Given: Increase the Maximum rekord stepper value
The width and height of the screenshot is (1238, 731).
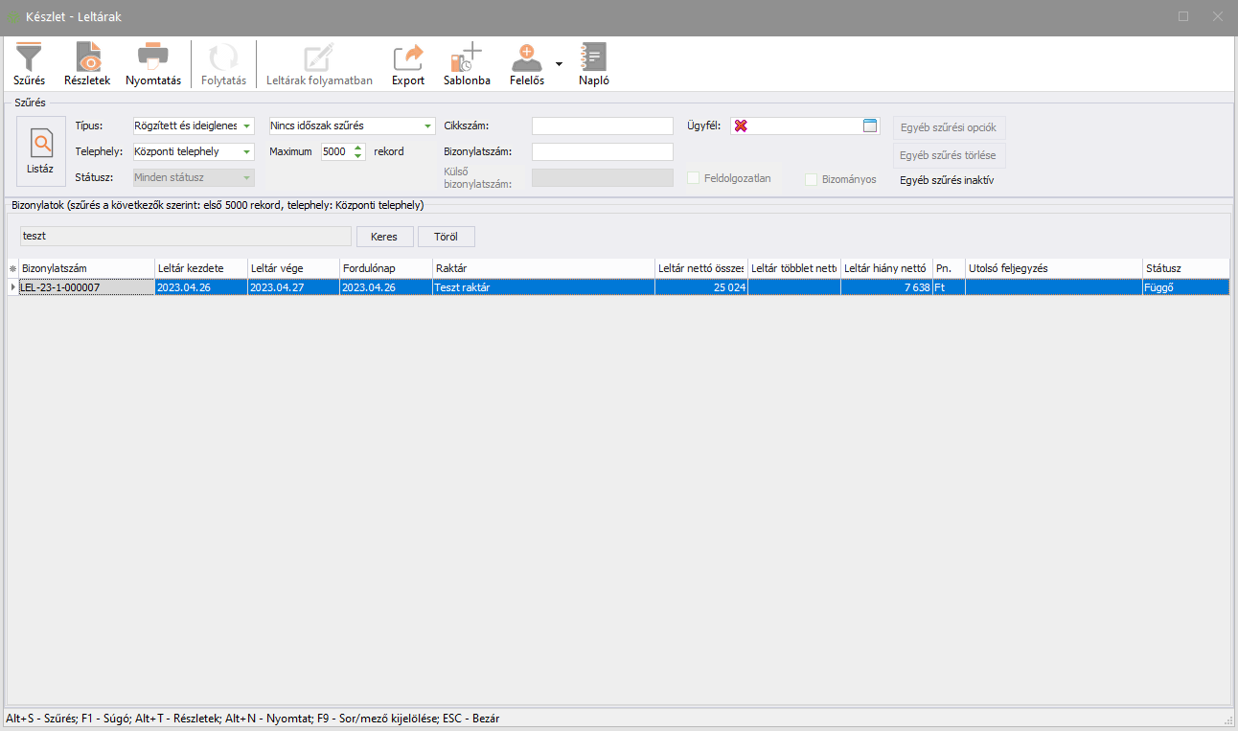Looking at the screenshot, I should coord(358,148).
